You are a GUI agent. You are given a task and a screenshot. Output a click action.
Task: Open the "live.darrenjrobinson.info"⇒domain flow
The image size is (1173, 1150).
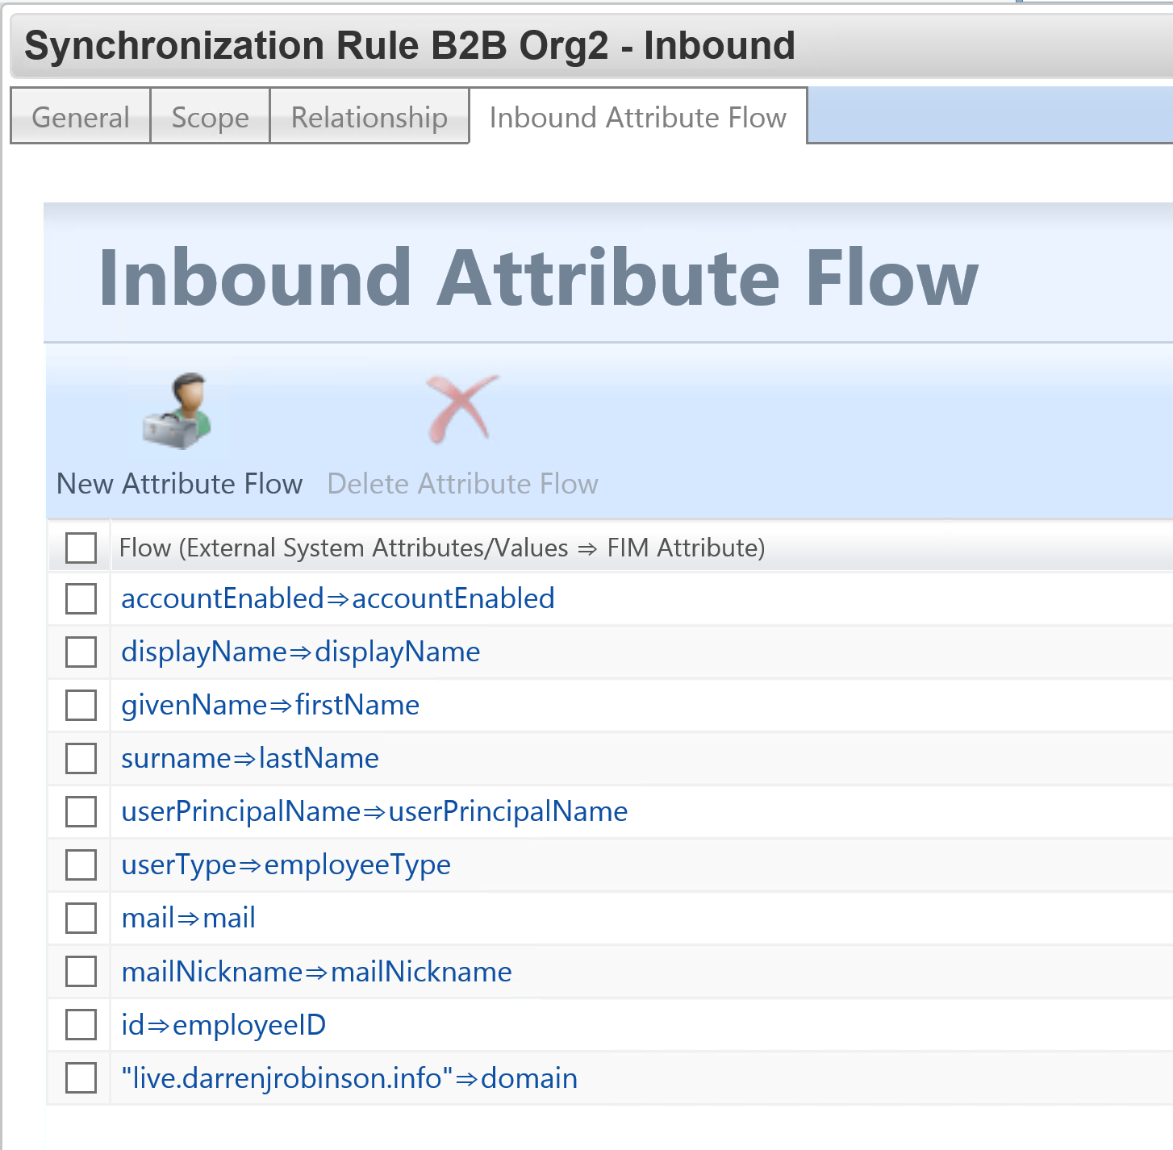(x=349, y=1078)
